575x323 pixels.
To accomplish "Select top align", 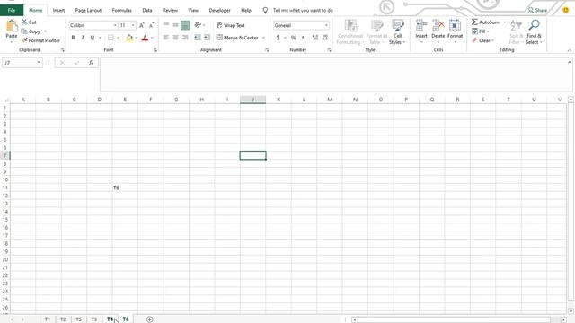I will point(166,24).
